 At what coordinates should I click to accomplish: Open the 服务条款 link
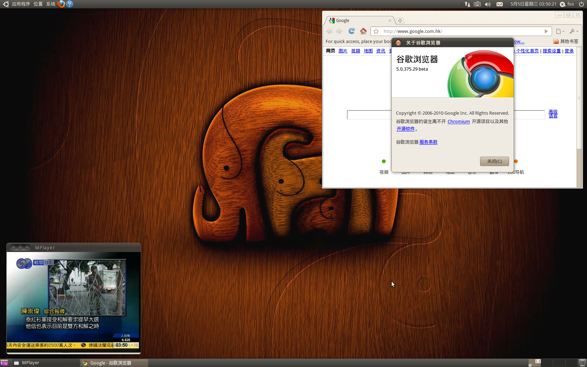(x=428, y=142)
